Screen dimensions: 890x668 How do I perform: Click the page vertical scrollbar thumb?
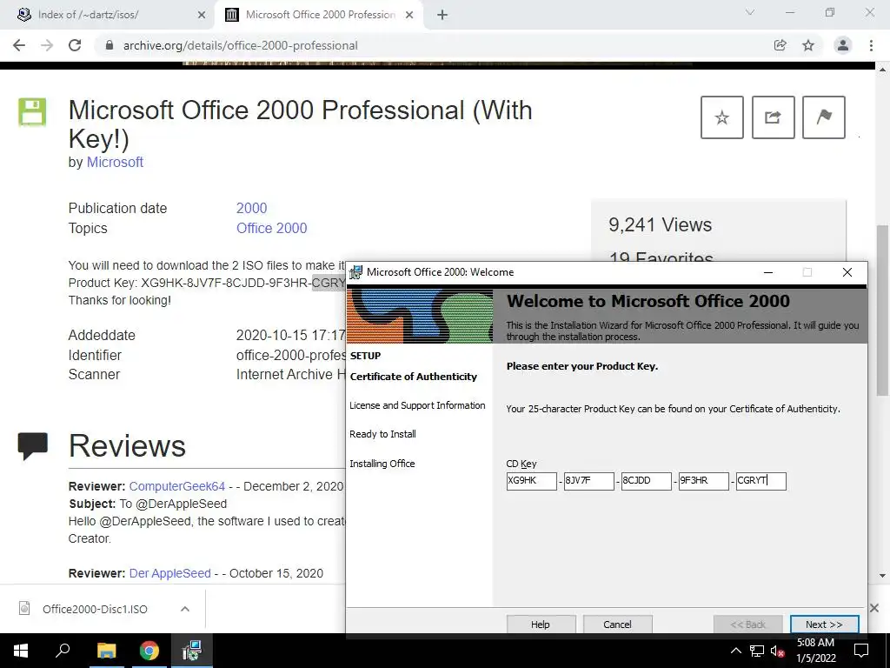pos(882,311)
